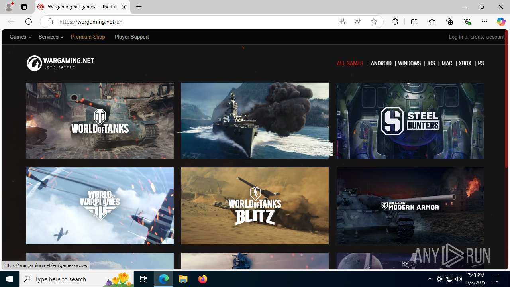Screen dimensions: 510x287
Task: Open Task View on the taskbar
Action: (x=143, y=279)
